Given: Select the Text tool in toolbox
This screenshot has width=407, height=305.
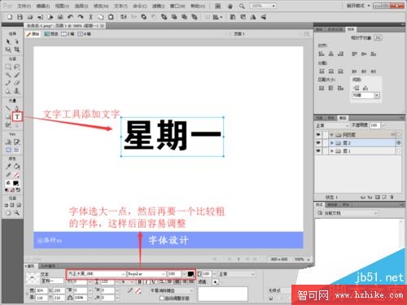Looking at the screenshot, I should coord(17,117).
